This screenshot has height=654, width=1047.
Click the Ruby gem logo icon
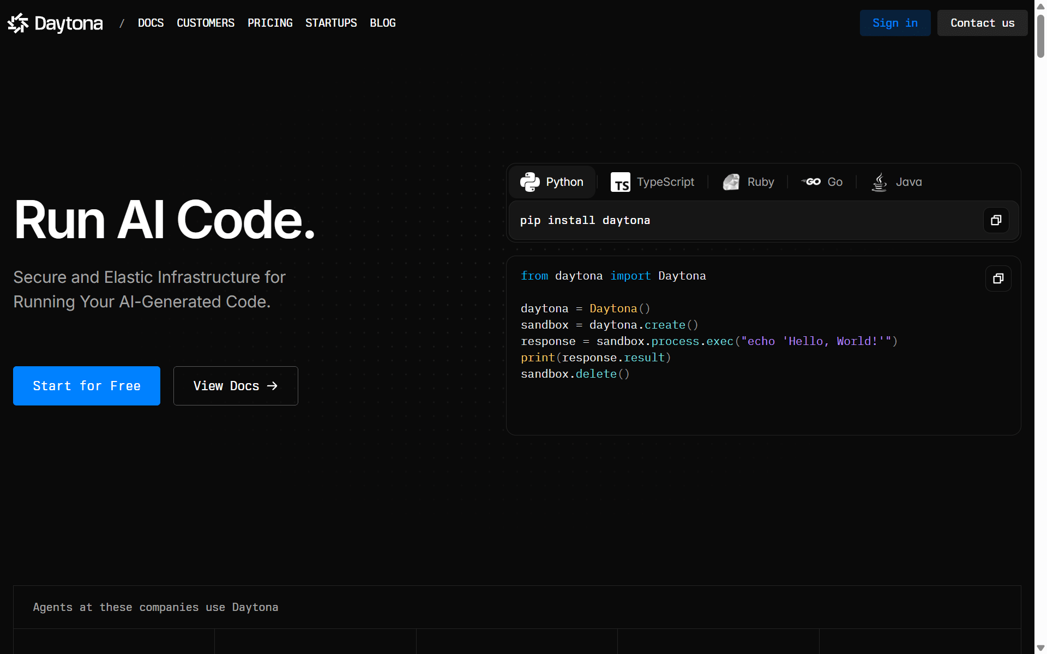point(731,182)
